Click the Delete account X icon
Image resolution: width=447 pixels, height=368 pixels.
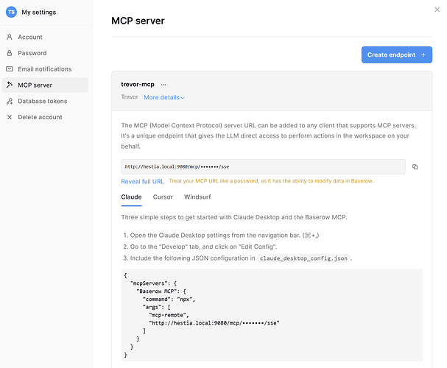pyautogui.click(x=10, y=117)
